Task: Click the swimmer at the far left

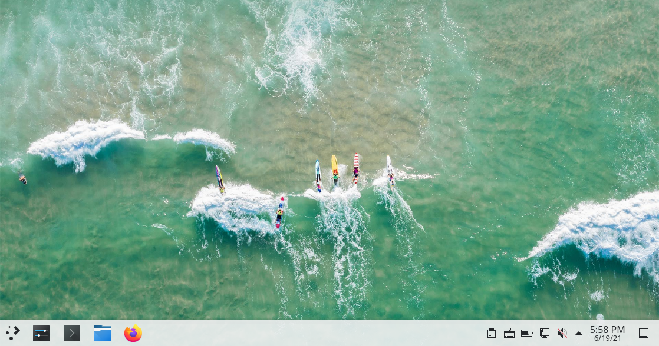Action: coord(22,178)
